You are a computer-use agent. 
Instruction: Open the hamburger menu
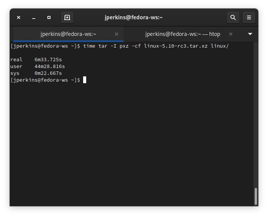(249, 17)
